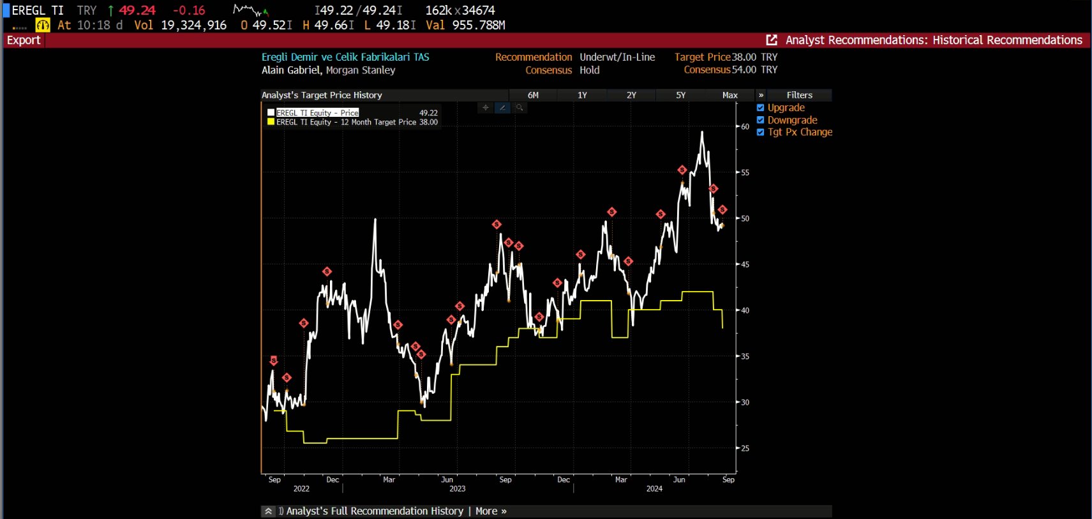Select the annotate pencil tool on chart toolbar
The height and width of the screenshot is (519, 1092).
(x=503, y=108)
